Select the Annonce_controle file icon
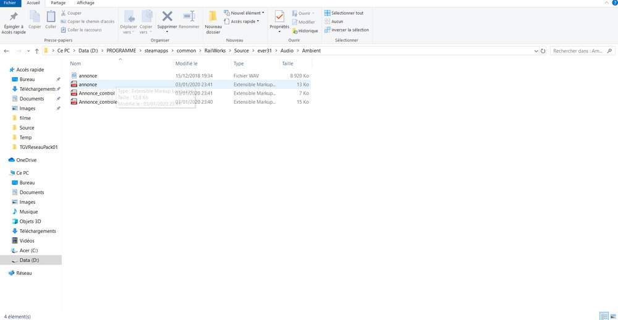Screen dimensions: 618x320 pyautogui.click(x=74, y=102)
